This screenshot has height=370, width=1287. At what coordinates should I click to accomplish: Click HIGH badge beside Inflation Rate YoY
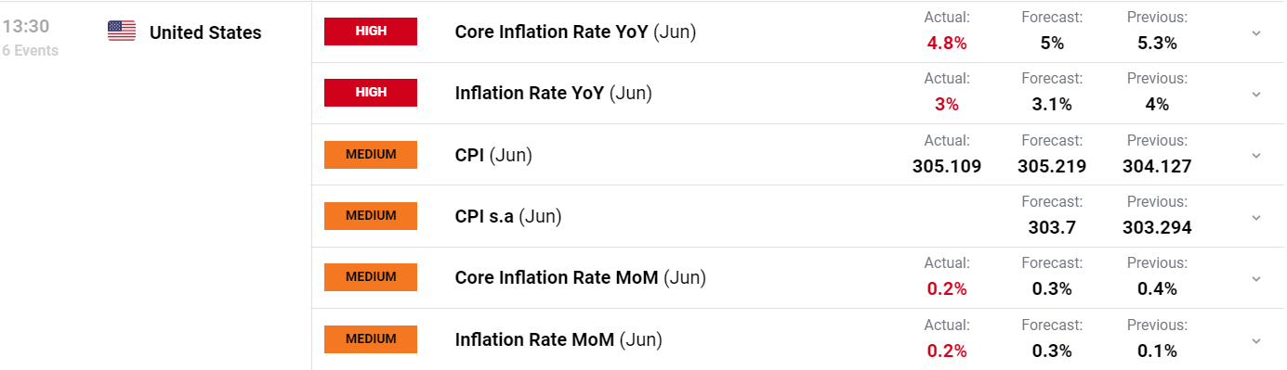[371, 93]
